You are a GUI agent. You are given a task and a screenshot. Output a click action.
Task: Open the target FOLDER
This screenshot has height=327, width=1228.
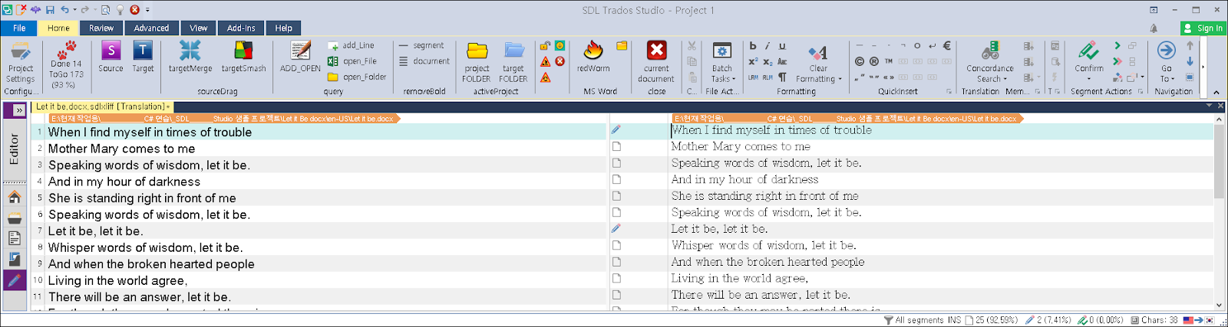513,62
